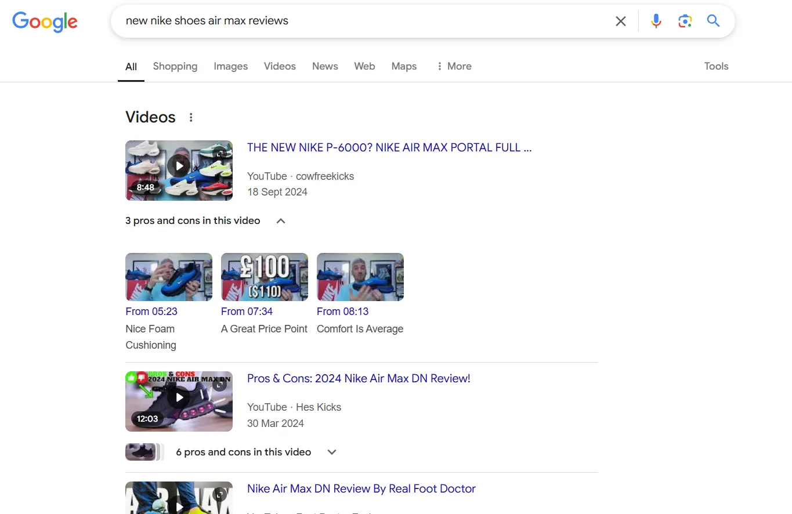This screenshot has height=514, width=792.
Task: Submit search via the magnifying glass
Action: 713,20
